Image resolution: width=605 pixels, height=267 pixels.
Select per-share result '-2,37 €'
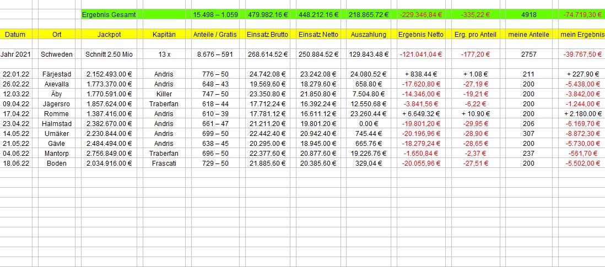point(475,154)
